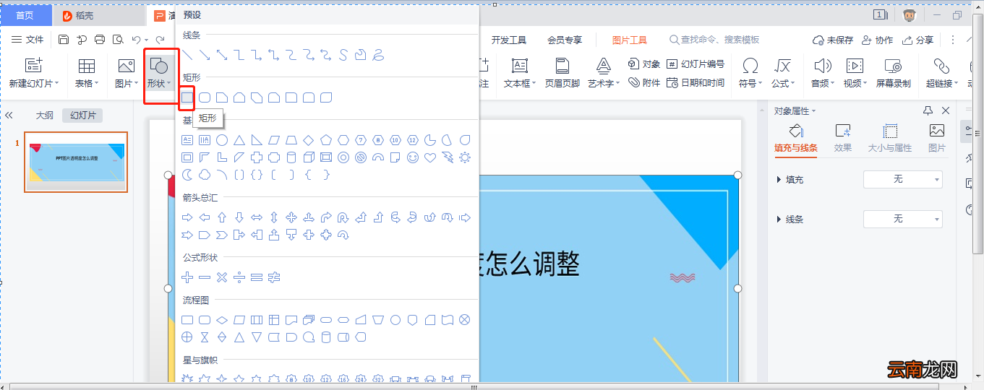This screenshot has height=390, width=984.
Task: Open the 开发工具 ribbon tab
Action: (x=509, y=40)
